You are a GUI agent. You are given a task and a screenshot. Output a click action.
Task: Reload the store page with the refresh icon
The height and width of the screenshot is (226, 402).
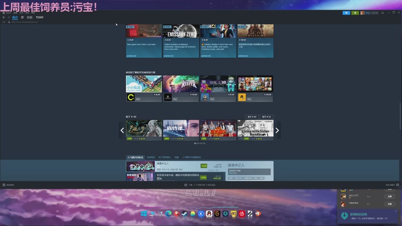4,22
